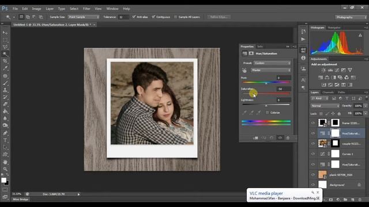Select the Magic Wand tool in toolbox

tap(5, 54)
